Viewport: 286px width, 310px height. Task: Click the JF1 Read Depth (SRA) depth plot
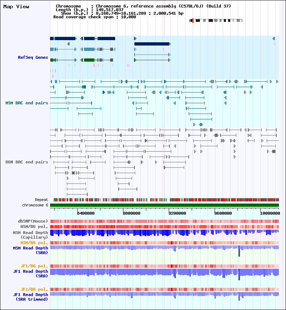click(x=164, y=274)
